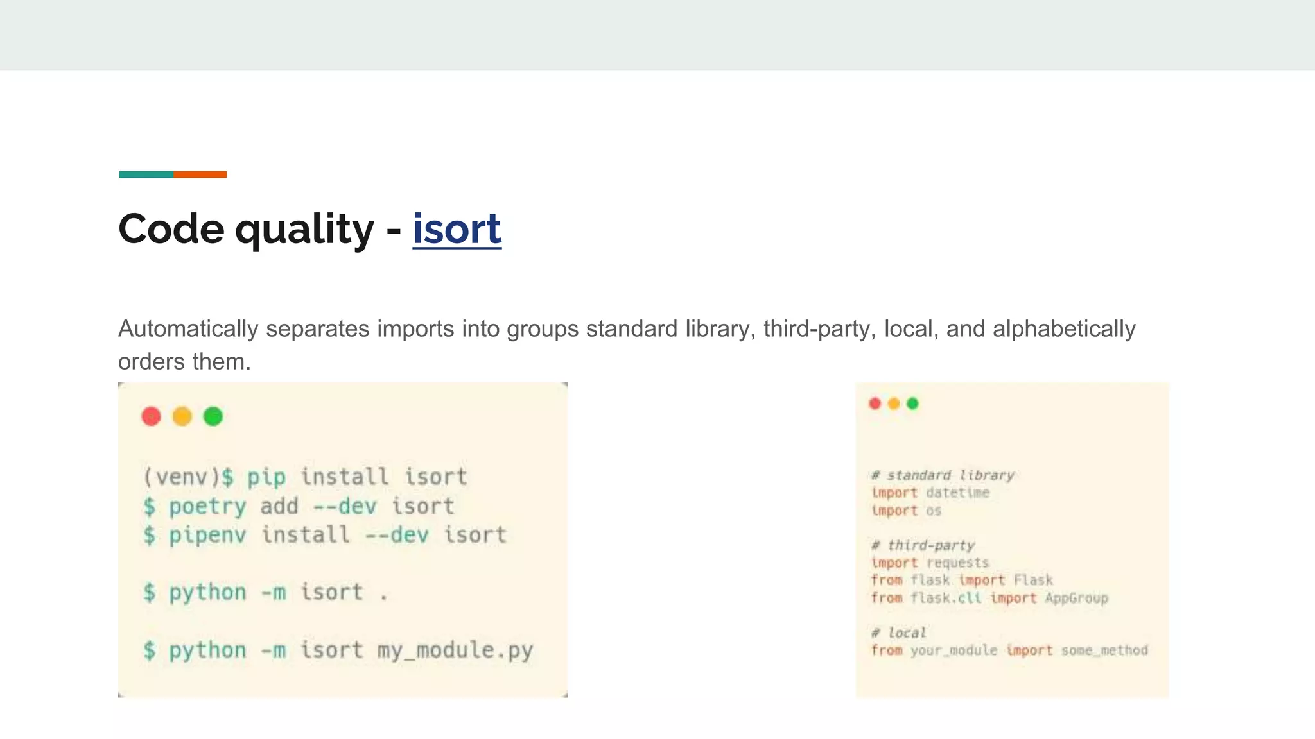Screen dimensions: 1315x739
Task: Click the 'python -m isort .' command
Action: (x=265, y=592)
